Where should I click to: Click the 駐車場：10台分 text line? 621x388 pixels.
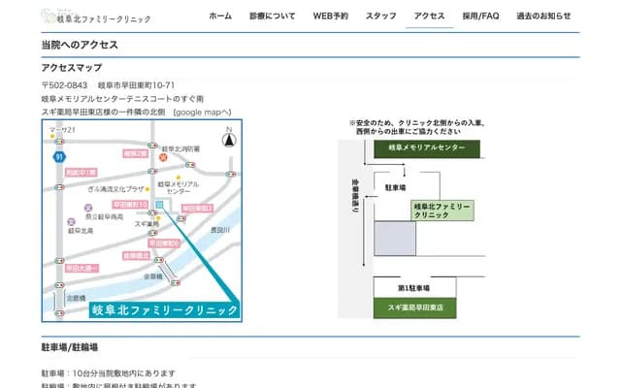tap(108, 373)
